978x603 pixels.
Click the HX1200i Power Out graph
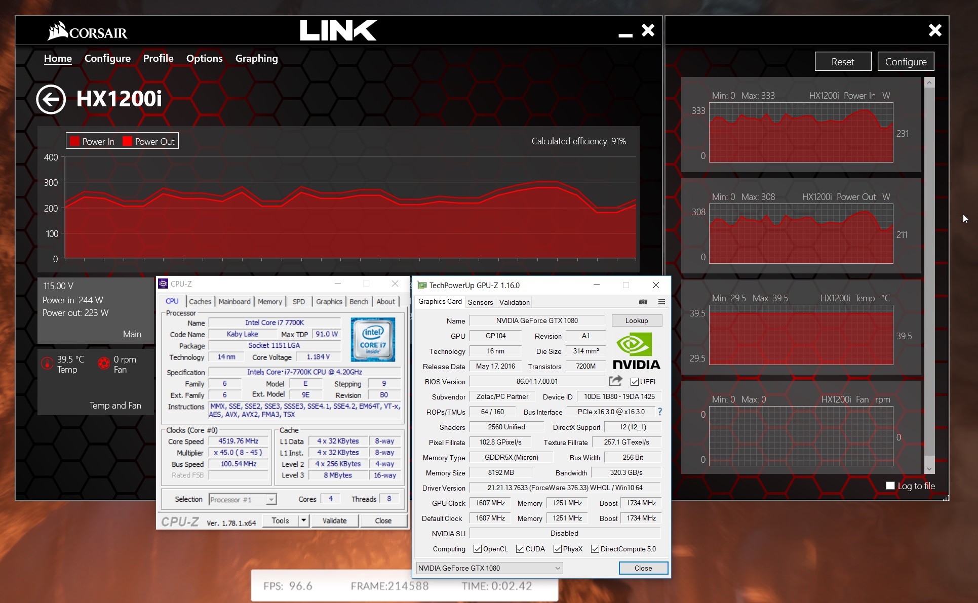[x=801, y=233]
